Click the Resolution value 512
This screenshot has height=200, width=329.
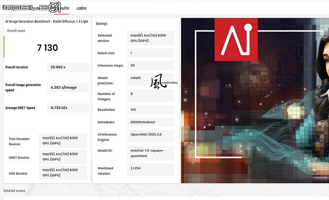151,110
